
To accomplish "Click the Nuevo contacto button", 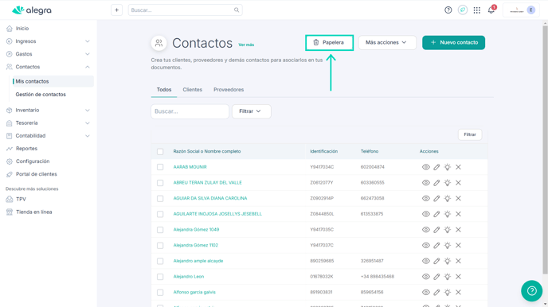I will (x=454, y=43).
